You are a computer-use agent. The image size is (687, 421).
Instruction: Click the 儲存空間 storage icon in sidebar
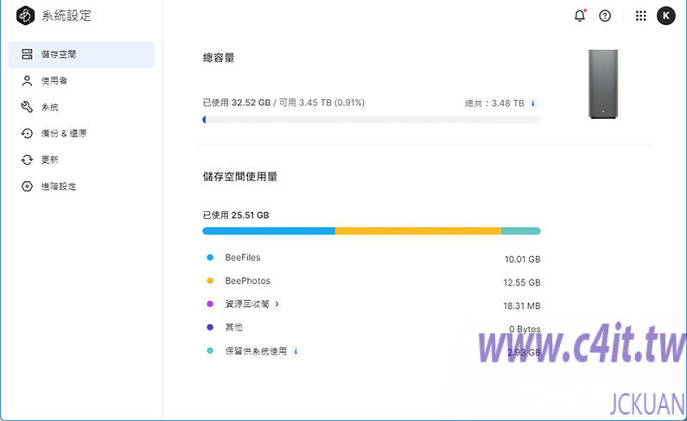tap(27, 54)
